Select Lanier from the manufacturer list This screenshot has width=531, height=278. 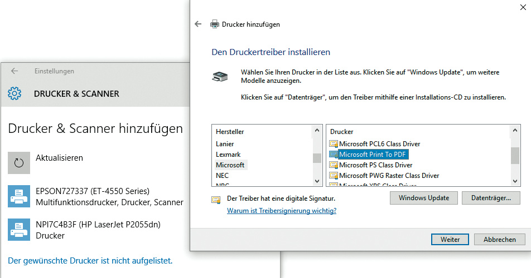click(x=225, y=144)
